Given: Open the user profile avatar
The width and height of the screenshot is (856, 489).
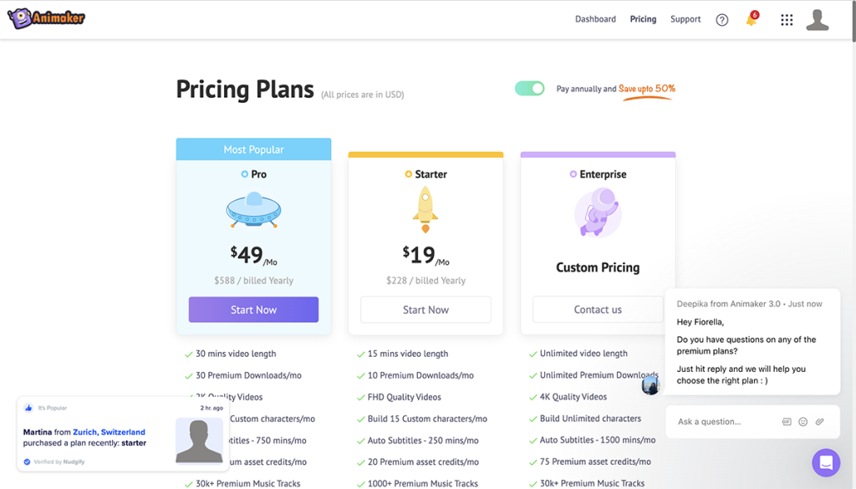Looking at the screenshot, I should pyautogui.click(x=818, y=20).
